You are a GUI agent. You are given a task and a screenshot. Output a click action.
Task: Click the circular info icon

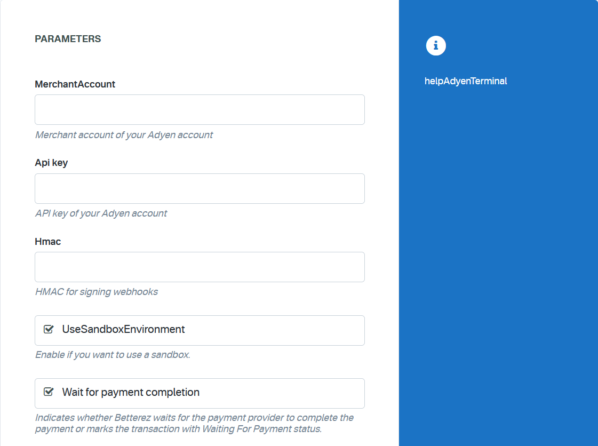(x=436, y=45)
